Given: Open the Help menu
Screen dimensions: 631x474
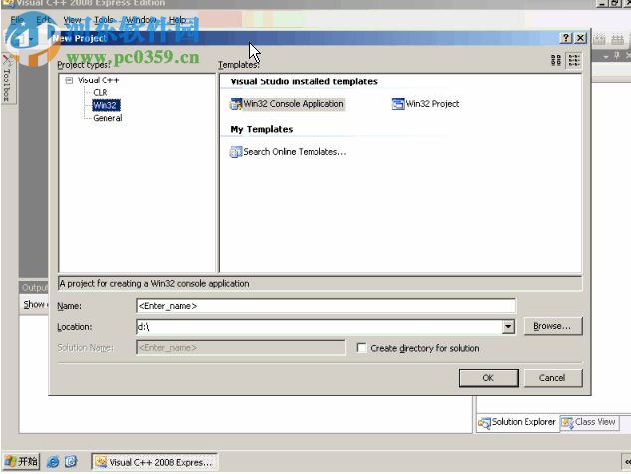Looking at the screenshot, I should (x=177, y=20).
